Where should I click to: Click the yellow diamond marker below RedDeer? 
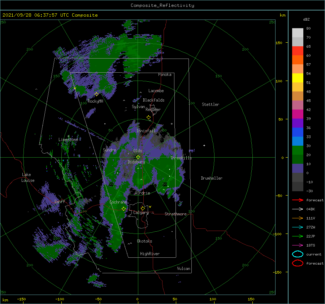[149, 117]
